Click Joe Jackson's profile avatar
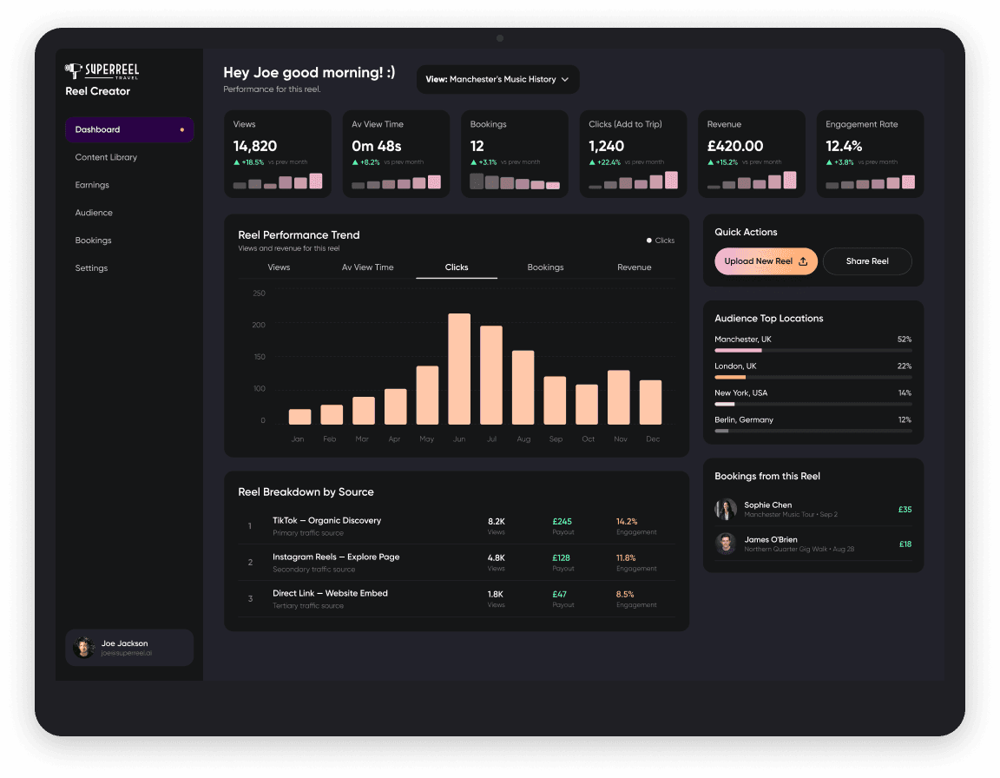The width and height of the screenshot is (1000, 778). point(84,647)
